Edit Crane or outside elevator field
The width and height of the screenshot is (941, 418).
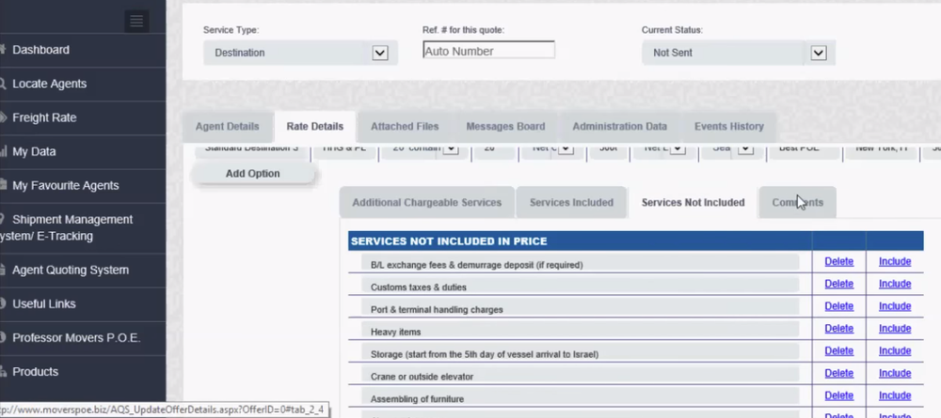581,375
